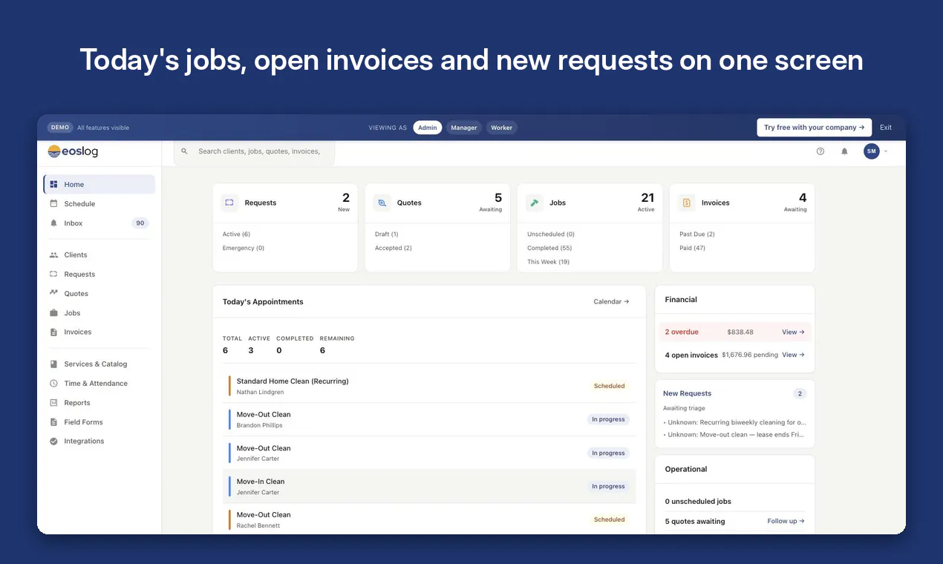Switch viewing role to Worker

[502, 128]
